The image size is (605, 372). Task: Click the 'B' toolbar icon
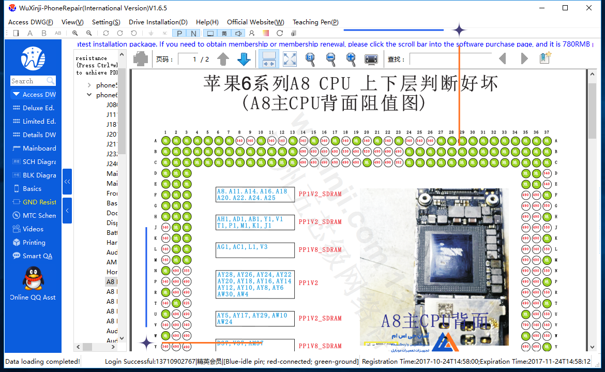point(44,33)
